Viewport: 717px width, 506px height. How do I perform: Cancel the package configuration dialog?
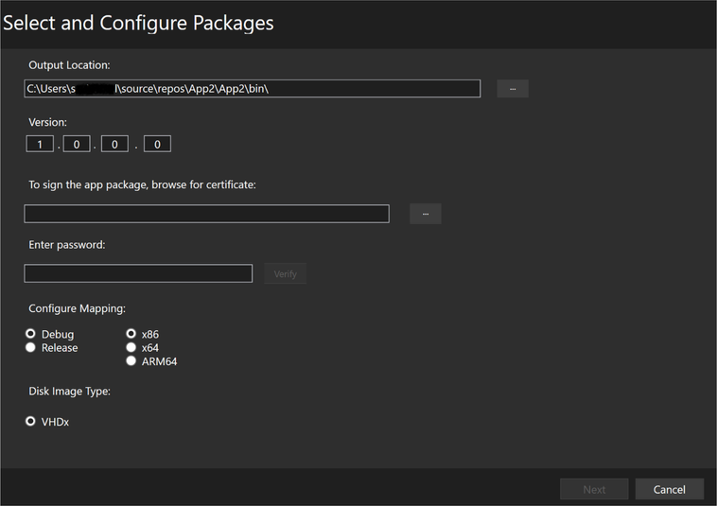click(x=669, y=489)
